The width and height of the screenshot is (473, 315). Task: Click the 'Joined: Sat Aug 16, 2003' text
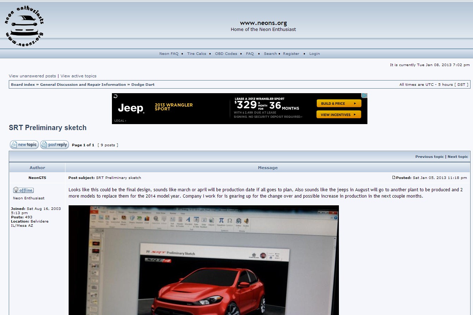[x=36, y=211]
